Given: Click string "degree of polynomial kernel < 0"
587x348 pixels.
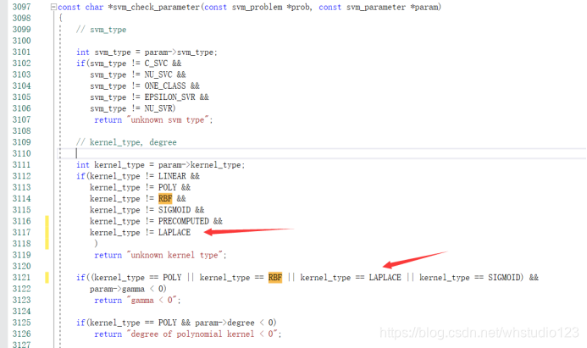Looking at the screenshot, I should pos(202,334).
